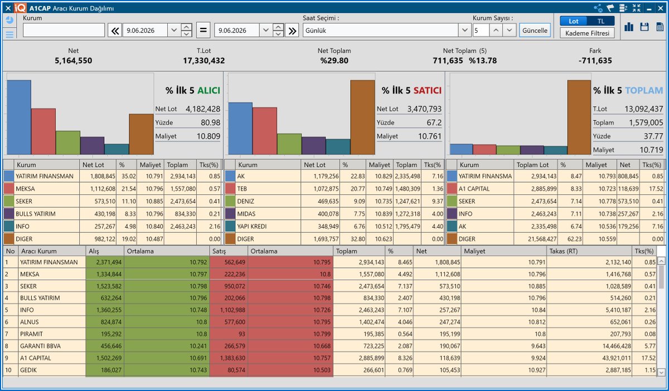Sort main table by Aracı Kurum column
This screenshot has width=669, height=391.
(52, 251)
